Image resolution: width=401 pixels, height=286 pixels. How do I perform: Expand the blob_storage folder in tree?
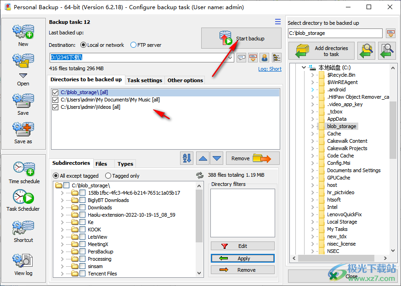(x=312, y=126)
